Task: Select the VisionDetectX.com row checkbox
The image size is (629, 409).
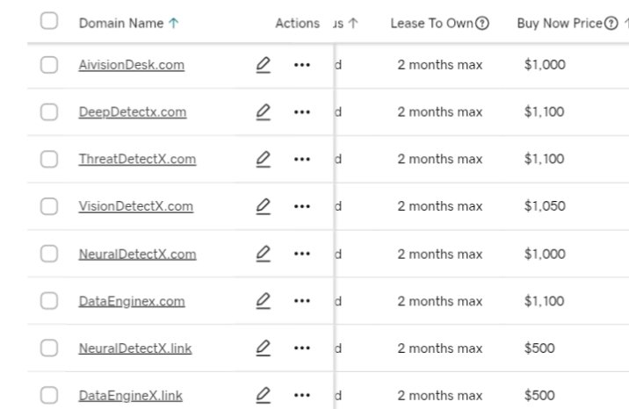Action: [x=49, y=207]
